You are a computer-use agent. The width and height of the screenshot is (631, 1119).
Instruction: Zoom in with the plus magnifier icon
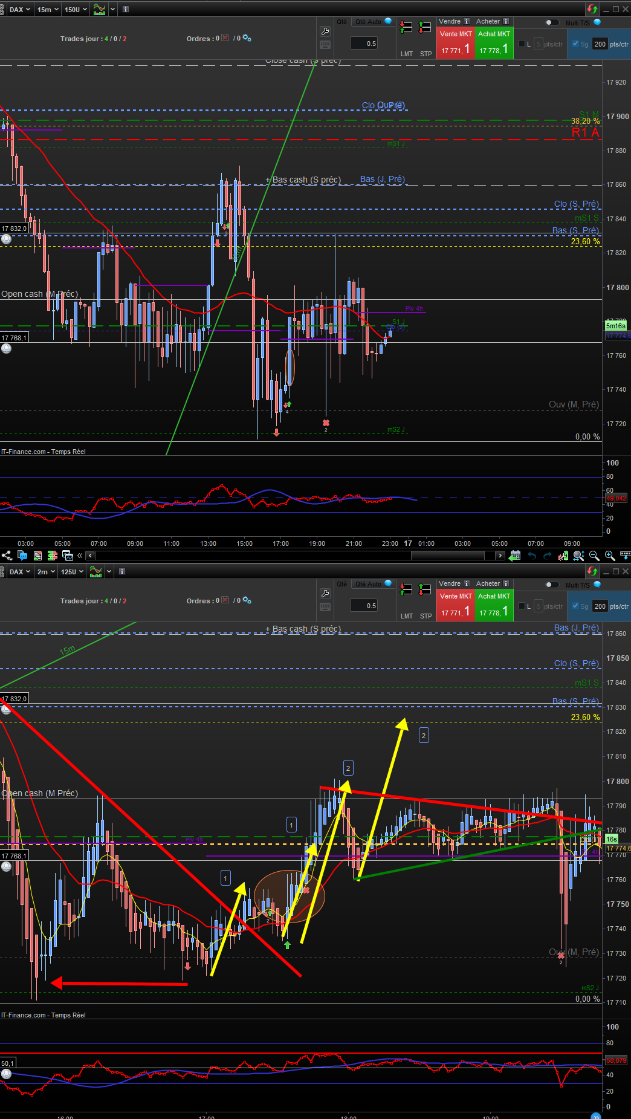click(x=610, y=556)
